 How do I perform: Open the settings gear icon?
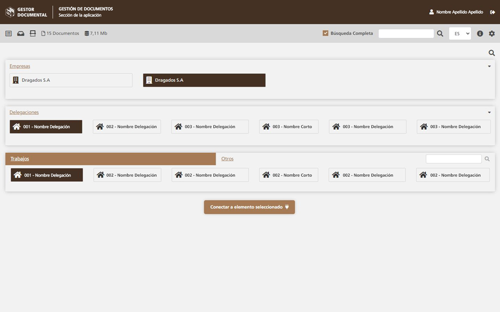(x=492, y=33)
